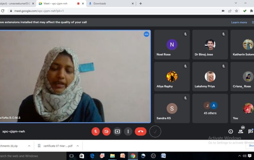This screenshot has height=160, width=254.
Task: Click share page icon in address bar
Action: pos(230,11)
